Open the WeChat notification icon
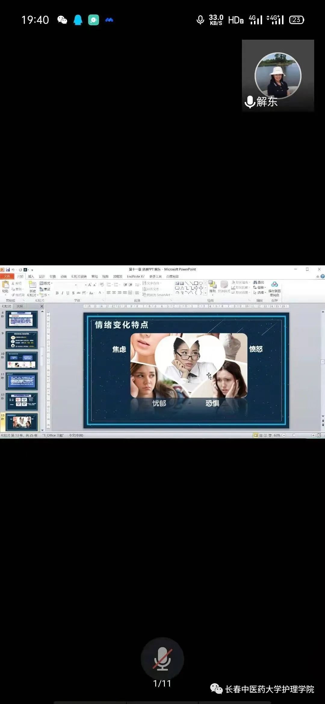This screenshot has height=704, width=325. [62, 20]
